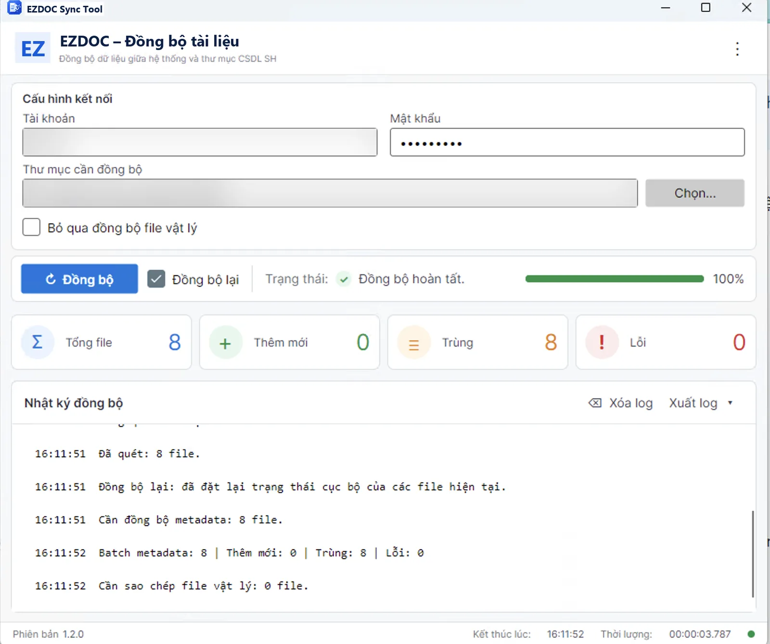Click the sigma Tổng file icon
This screenshot has height=644, width=770.
37,342
